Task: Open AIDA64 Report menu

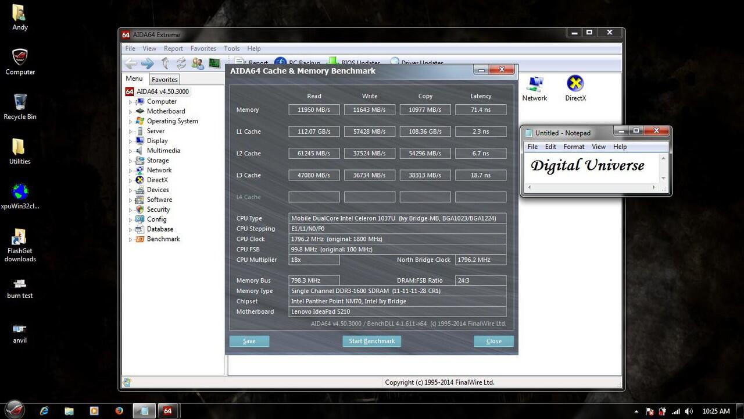Action: coord(173,48)
